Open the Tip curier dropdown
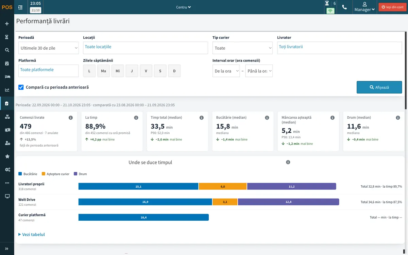408x255 pixels. pos(242,48)
